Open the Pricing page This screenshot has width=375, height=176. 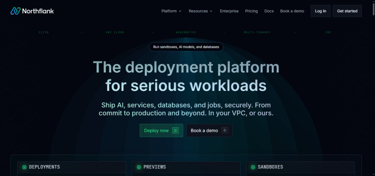click(252, 11)
